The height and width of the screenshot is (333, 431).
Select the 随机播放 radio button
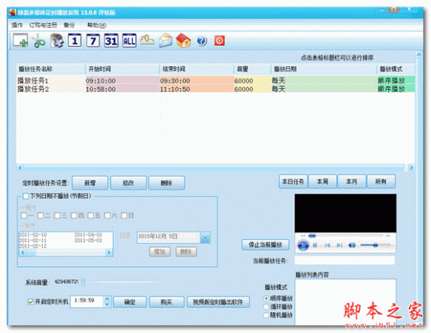[266, 315]
